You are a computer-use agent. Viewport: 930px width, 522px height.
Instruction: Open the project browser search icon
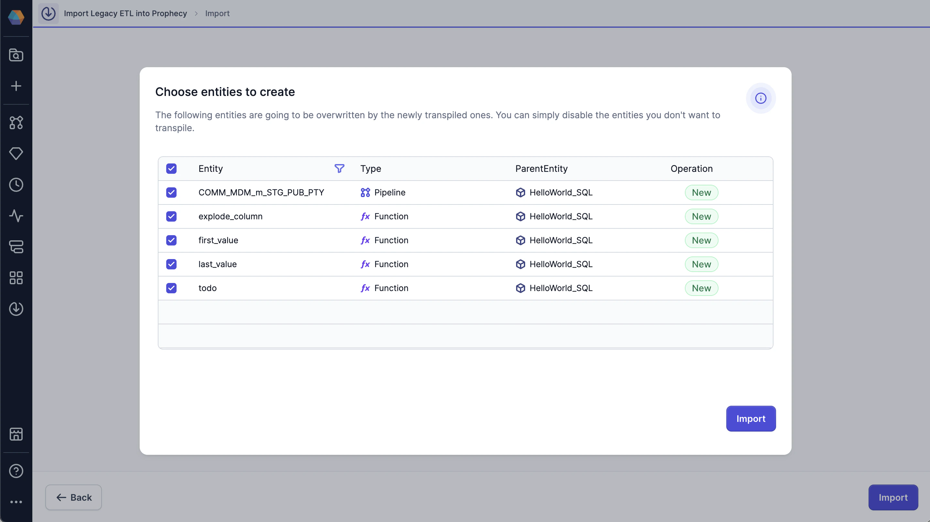(16, 55)
